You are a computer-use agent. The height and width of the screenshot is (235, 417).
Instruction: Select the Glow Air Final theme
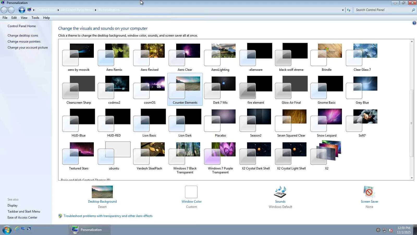tap(291, 90)
